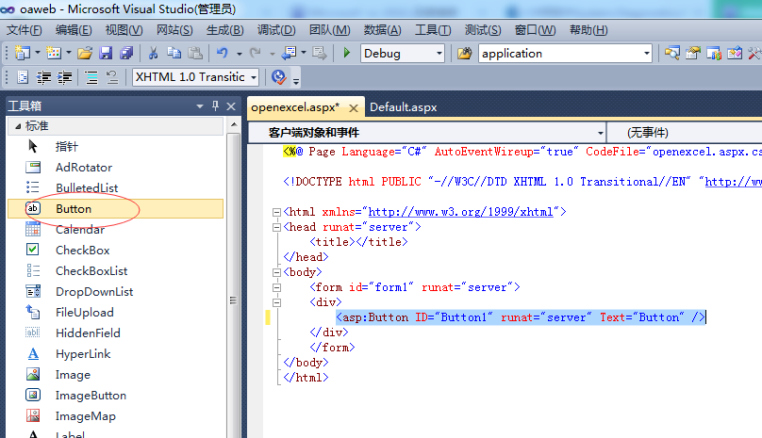Click the Increase Indent icon
762x438 pixels.
click(x=65, y=77)
